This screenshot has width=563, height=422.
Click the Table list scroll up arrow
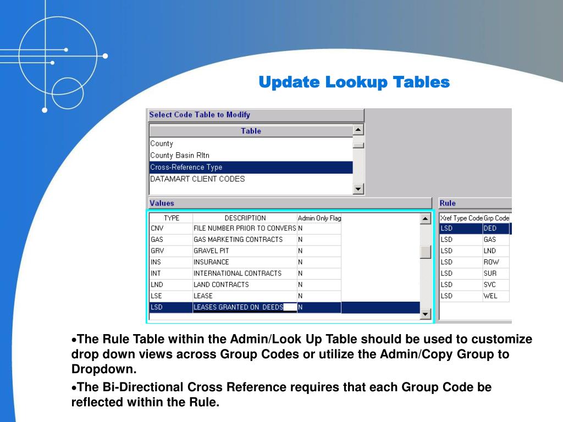358,130
